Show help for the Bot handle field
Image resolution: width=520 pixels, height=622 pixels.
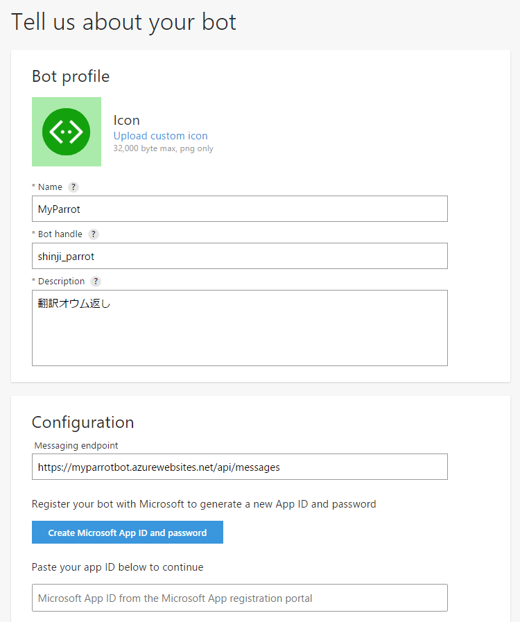(x=93, y=234)
